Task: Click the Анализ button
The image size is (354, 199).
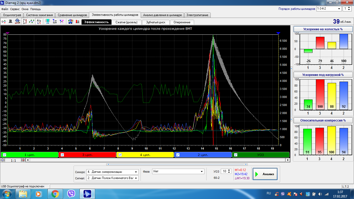Action: 265,174
